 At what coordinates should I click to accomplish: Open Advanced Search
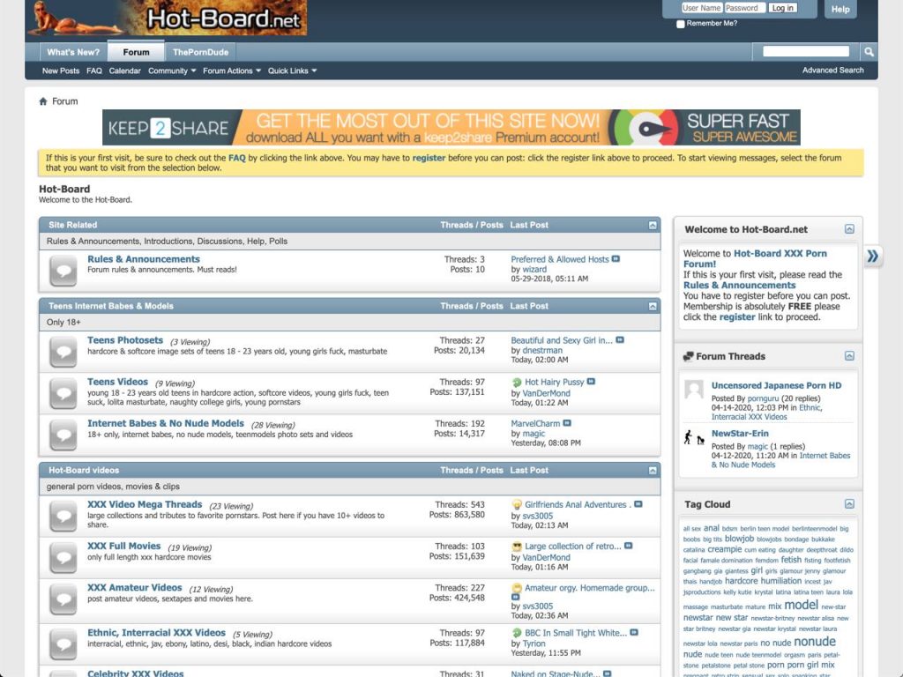(832, 71)
